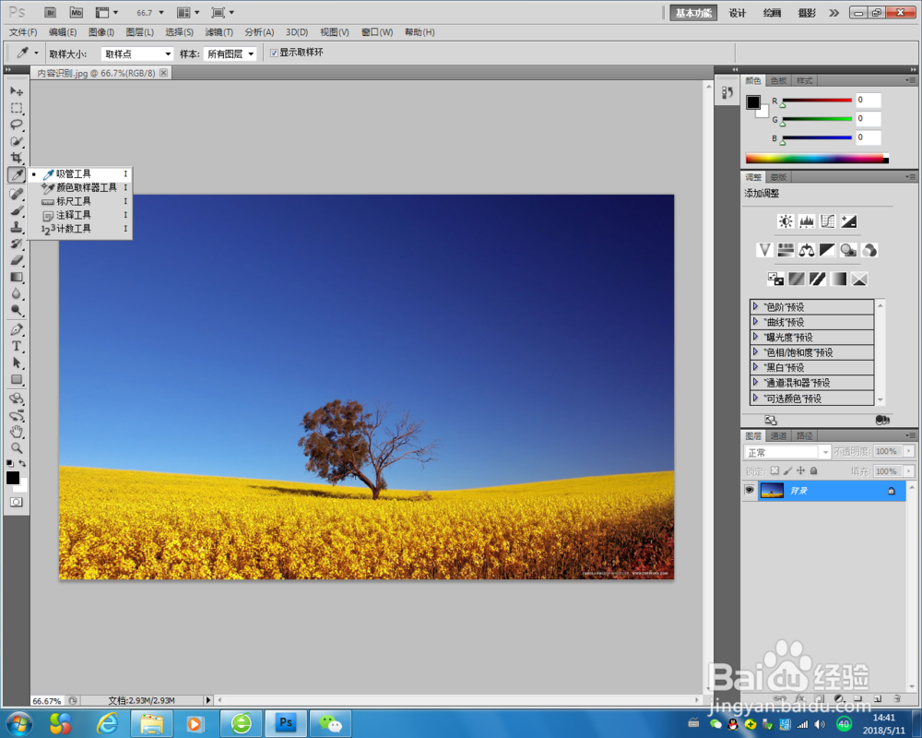Switch to the 设计 workspace
The height and width of the screenshot is (738, 922).
(x=738, y=13)
